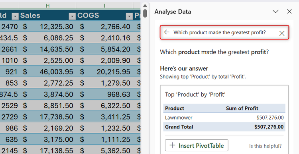299x154 pixels.
Task: Select cell with units value 1010
Action: pyautogui.click(x=9, y=60)
